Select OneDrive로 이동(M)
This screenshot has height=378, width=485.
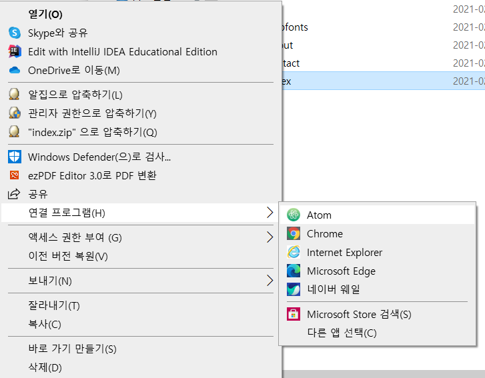(141, 70)
